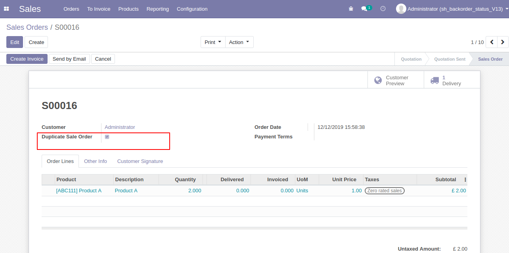Click the Zero rated sales tax tag
This screenshot has width=509, height=253.
click(x=385, y=191)
